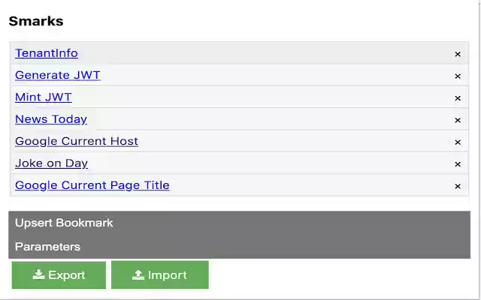Viewport: 481px width, 300px height.
Task: Open the Google Current Page Title link
Action: [92, 185]
